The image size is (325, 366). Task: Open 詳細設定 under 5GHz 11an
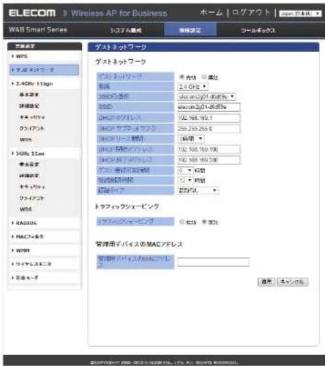click(29, 176)
